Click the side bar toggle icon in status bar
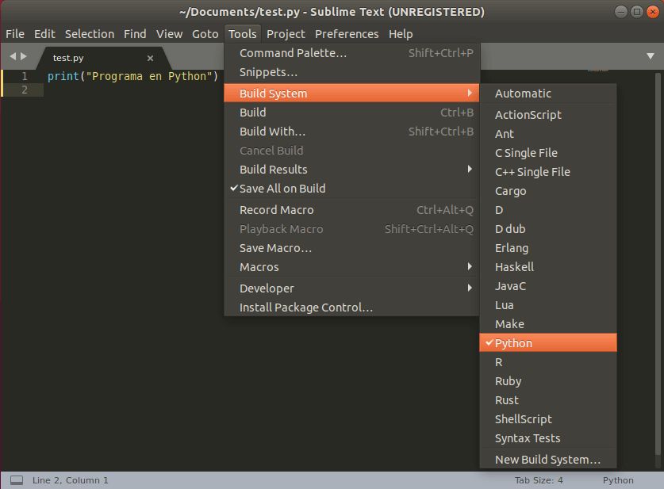664x489 pixels. point(17,480)
